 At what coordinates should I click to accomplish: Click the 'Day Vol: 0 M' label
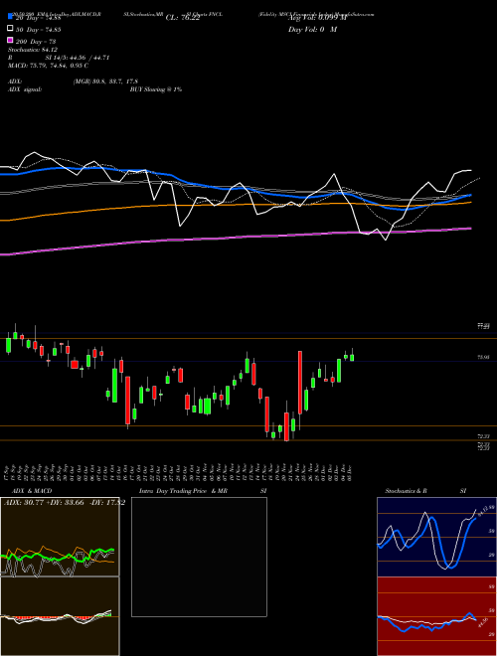click(x=312, y=30)
